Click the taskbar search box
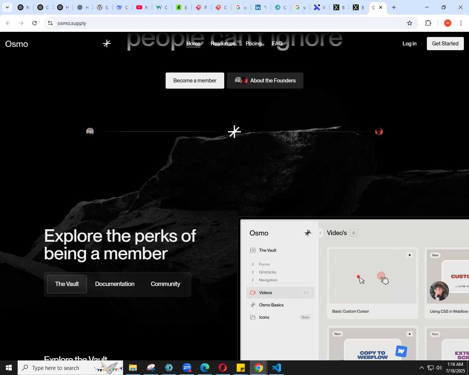The height and width of the screenshot is (375, 469). click(70, 368)
